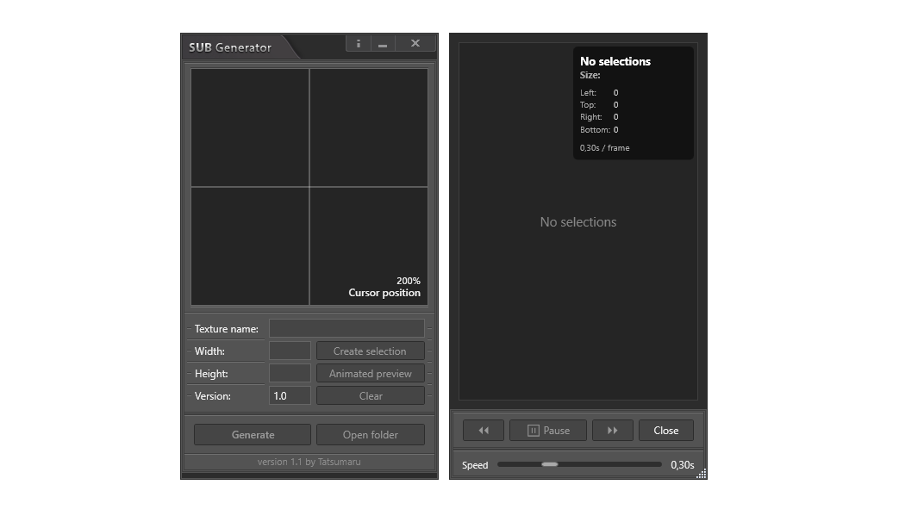
Task: Click the '0,30s / frame' info text
Action: point(604,148)
